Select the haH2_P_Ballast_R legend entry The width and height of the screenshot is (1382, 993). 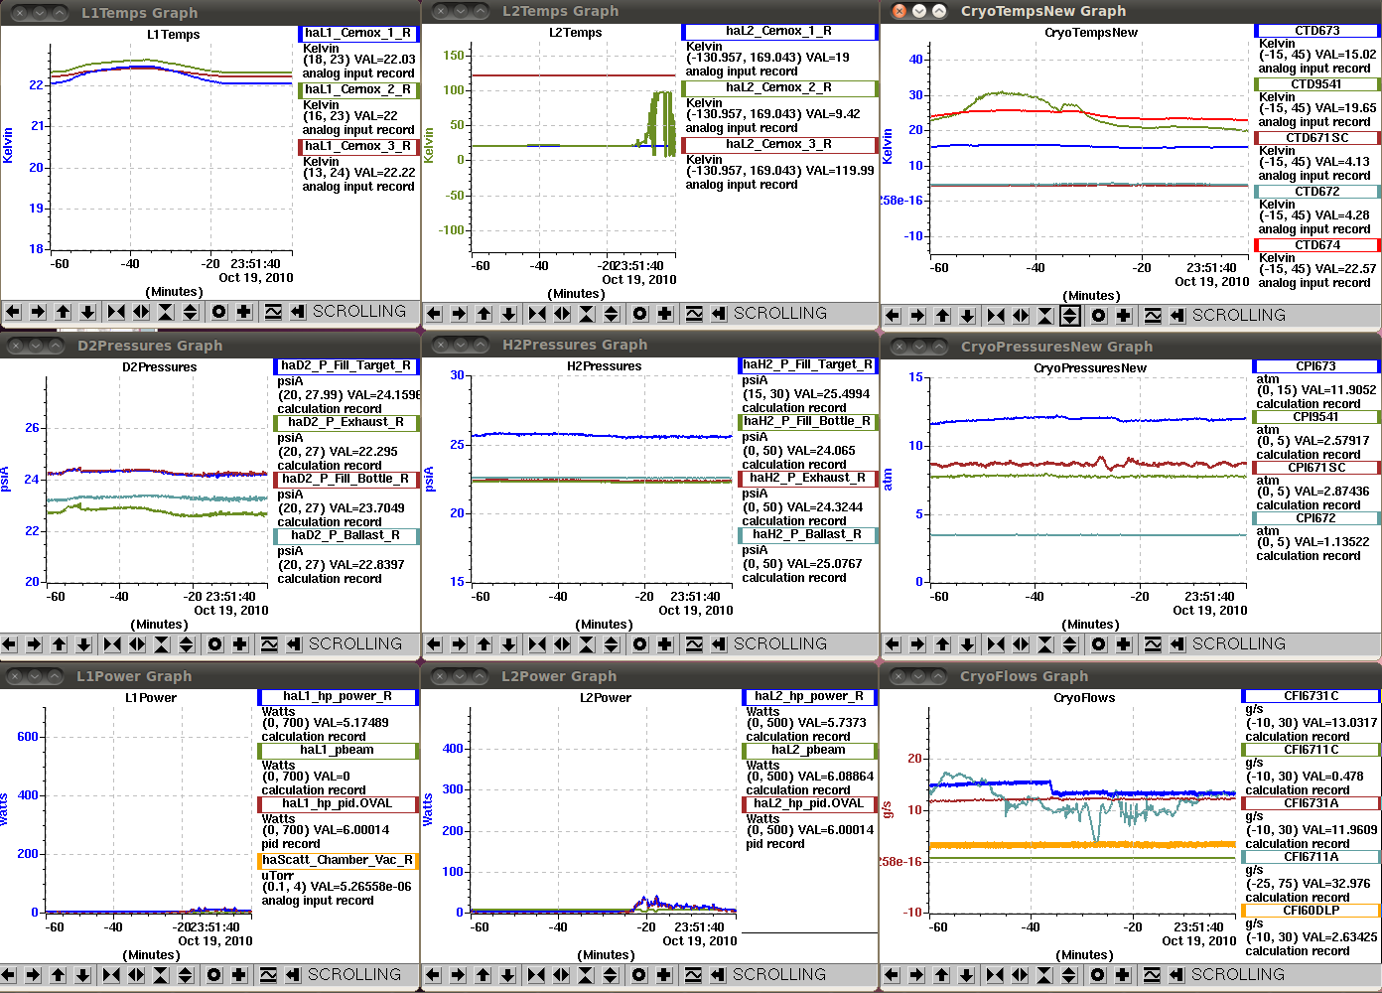pos(809,534)
